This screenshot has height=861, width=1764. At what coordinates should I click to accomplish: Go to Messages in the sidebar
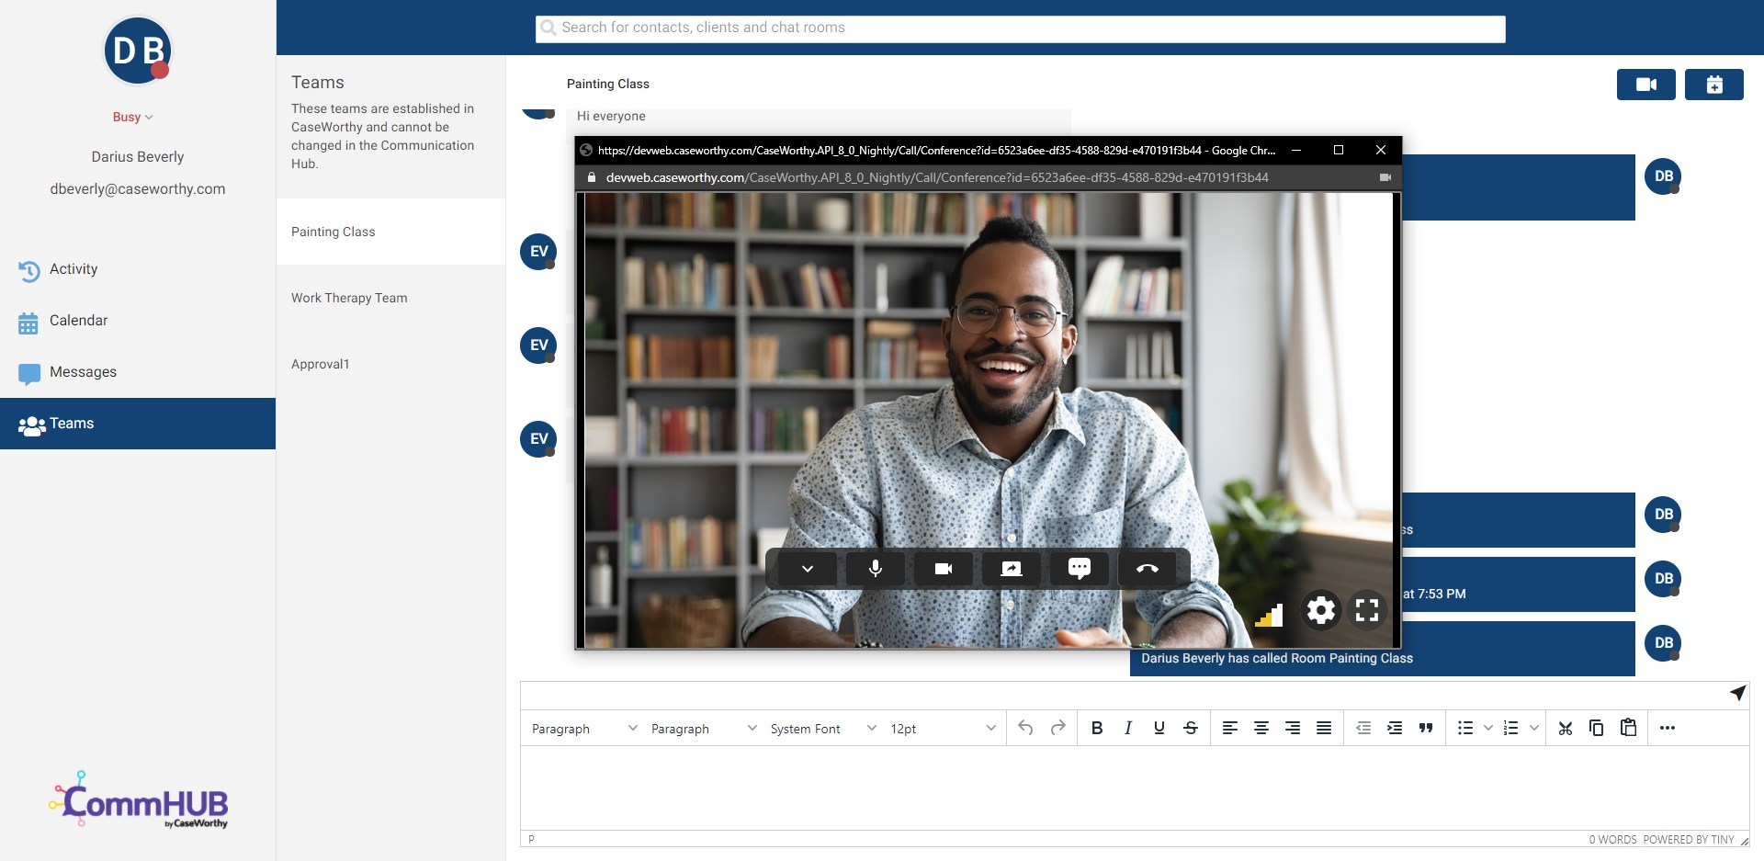point(83,372)
